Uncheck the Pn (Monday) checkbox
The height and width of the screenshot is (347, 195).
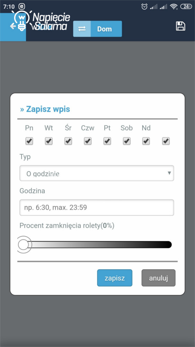(29, 141)
